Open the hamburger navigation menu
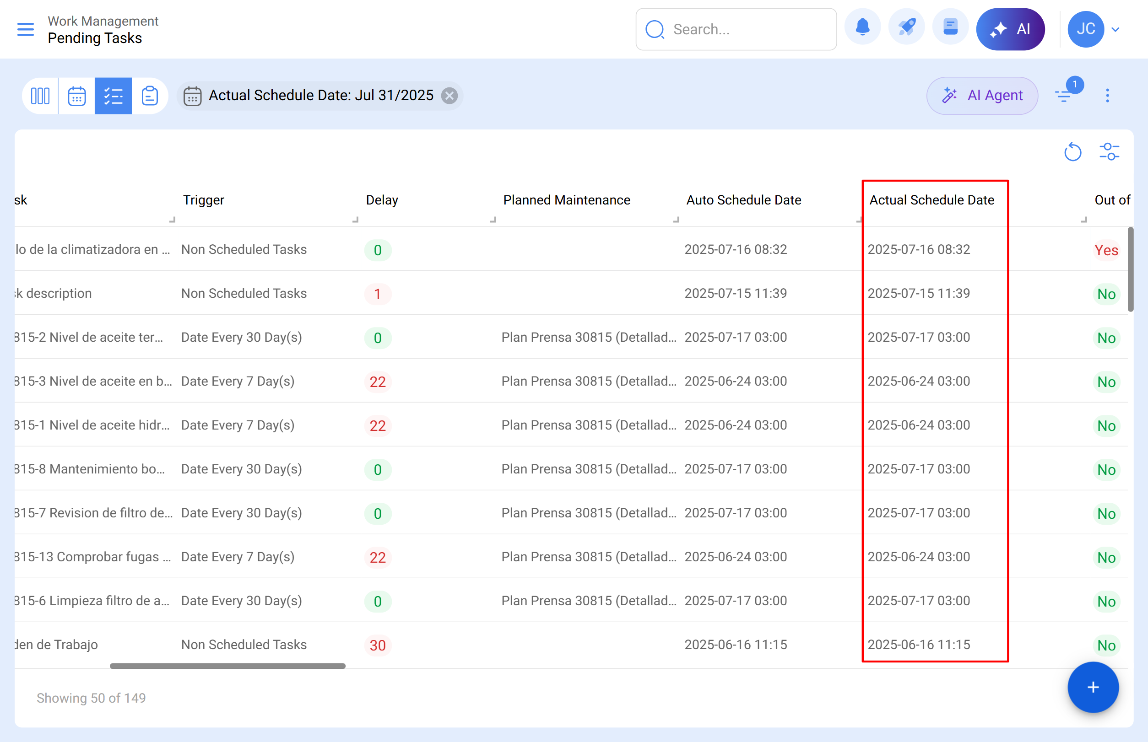This screenshot has height=742, width=1148. pos(25,29)
